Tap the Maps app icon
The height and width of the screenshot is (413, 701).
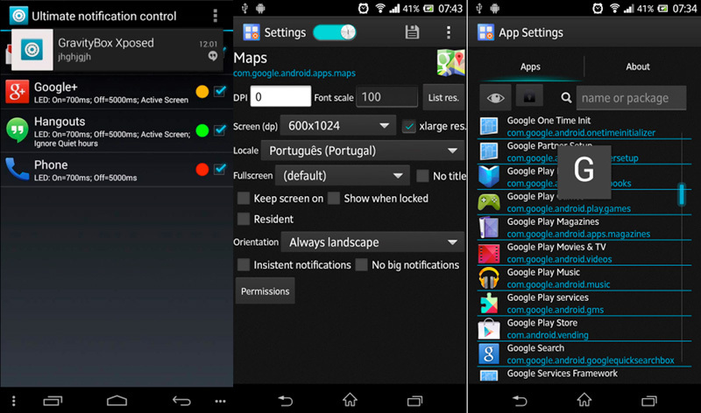click(450, 62)
